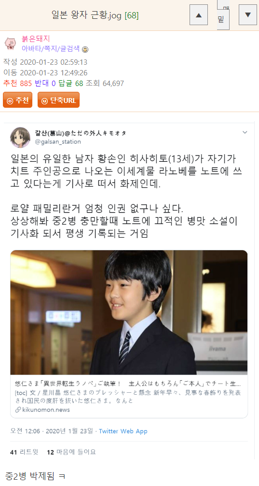This screenshot has height=486, width=259.
Task: Open the 붉은돼지 username link
Action: point(36,39)
